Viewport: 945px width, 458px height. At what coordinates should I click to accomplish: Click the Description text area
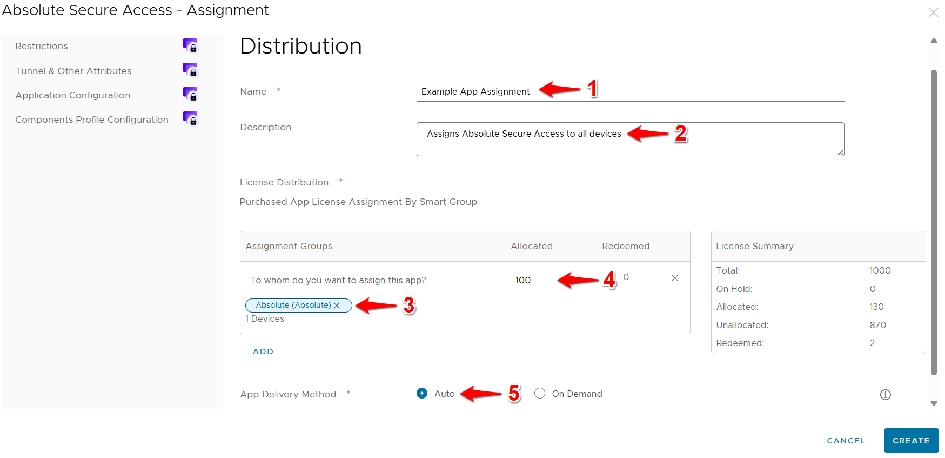(630, 139)
